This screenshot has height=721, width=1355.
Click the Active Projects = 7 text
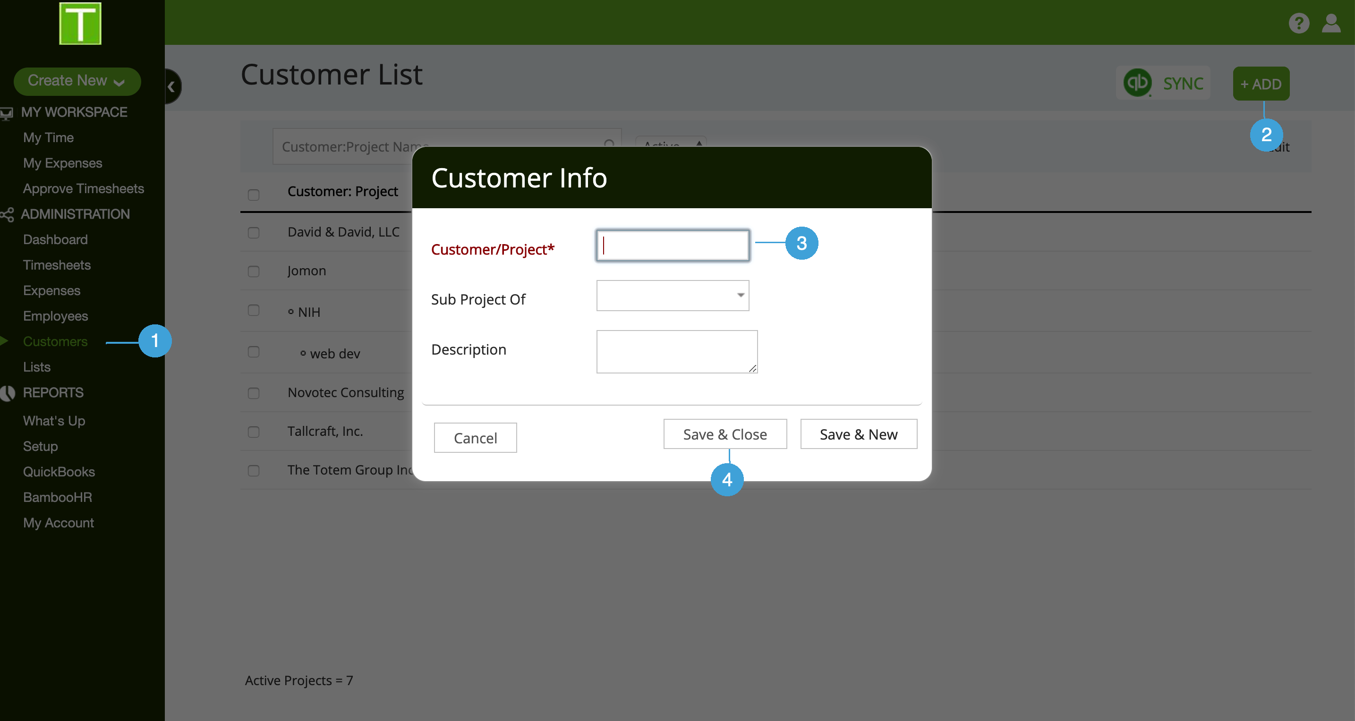pyautogui.click(x=299, y=680)
